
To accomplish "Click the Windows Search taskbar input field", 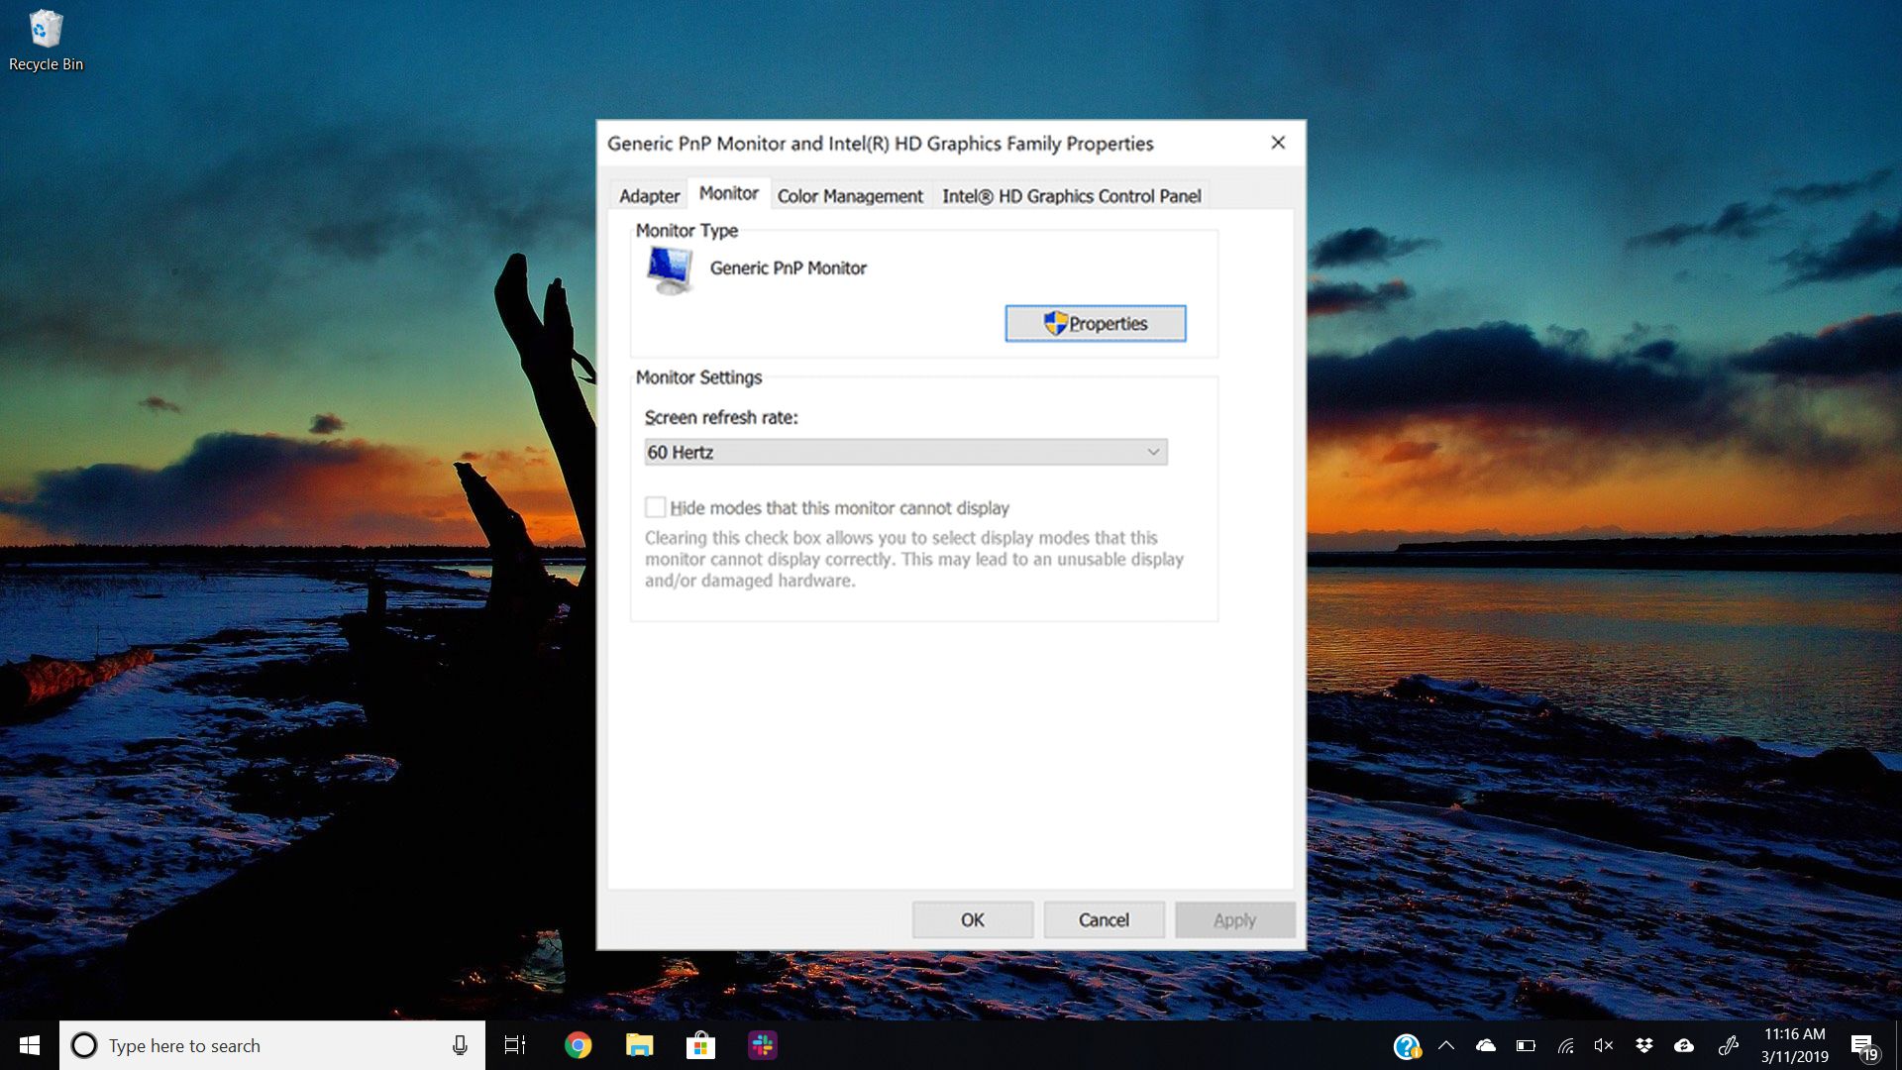I will 269,1045.
